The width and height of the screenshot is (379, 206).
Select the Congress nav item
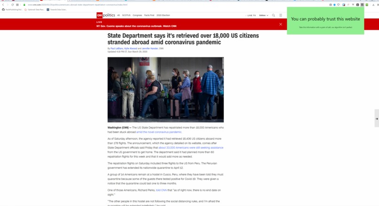tap(137, 15)
